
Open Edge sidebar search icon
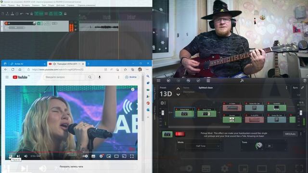(x=148, y=76)
